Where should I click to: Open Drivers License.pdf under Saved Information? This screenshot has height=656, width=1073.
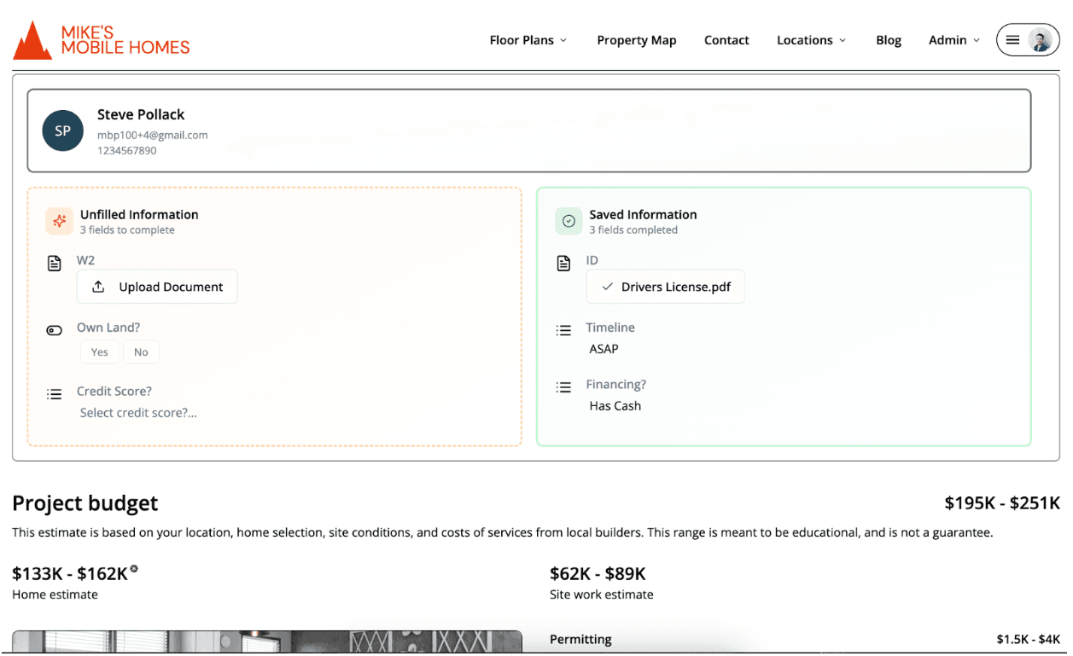[x=665, y=287]
